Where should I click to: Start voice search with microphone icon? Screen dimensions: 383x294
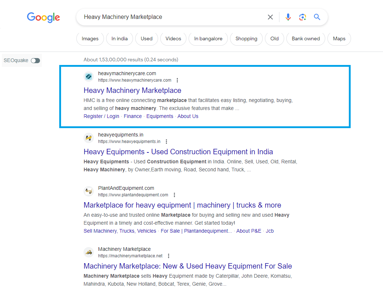[288, 17]
